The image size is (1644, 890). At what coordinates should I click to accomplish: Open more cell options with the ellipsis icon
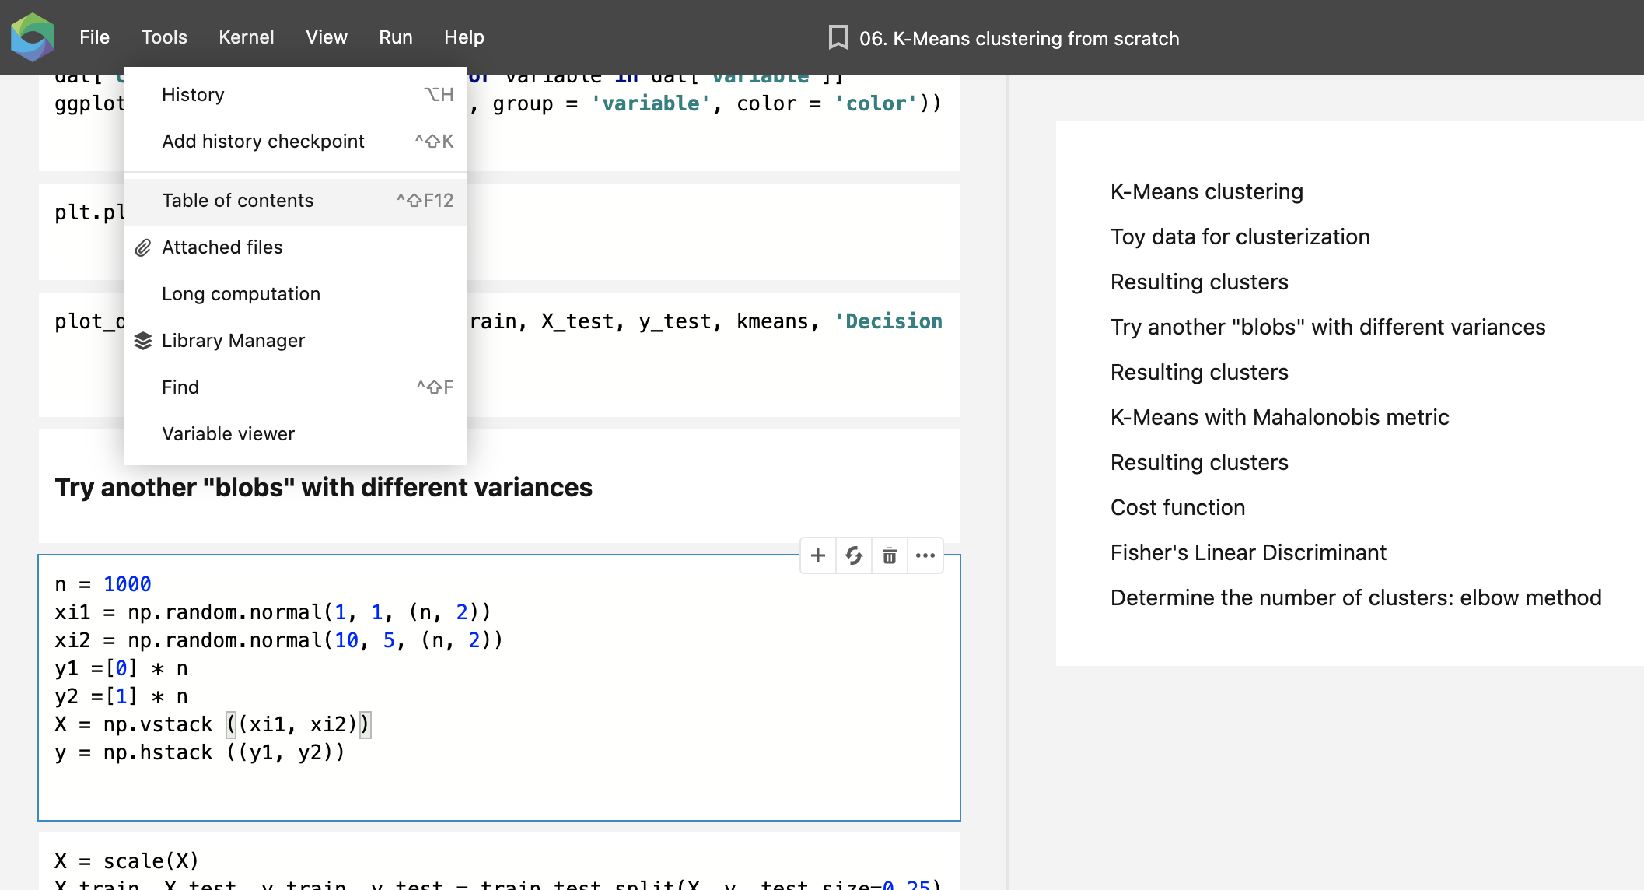tap(925, 555)
